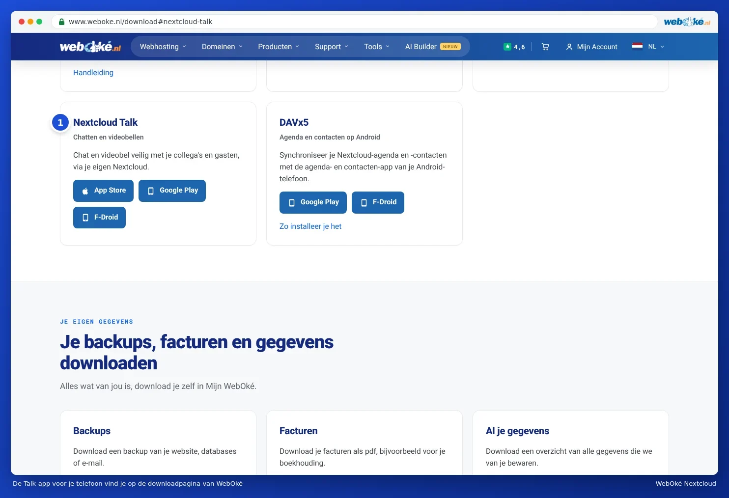Open Mijn Account
729x498 pixels.
(591, 47)
